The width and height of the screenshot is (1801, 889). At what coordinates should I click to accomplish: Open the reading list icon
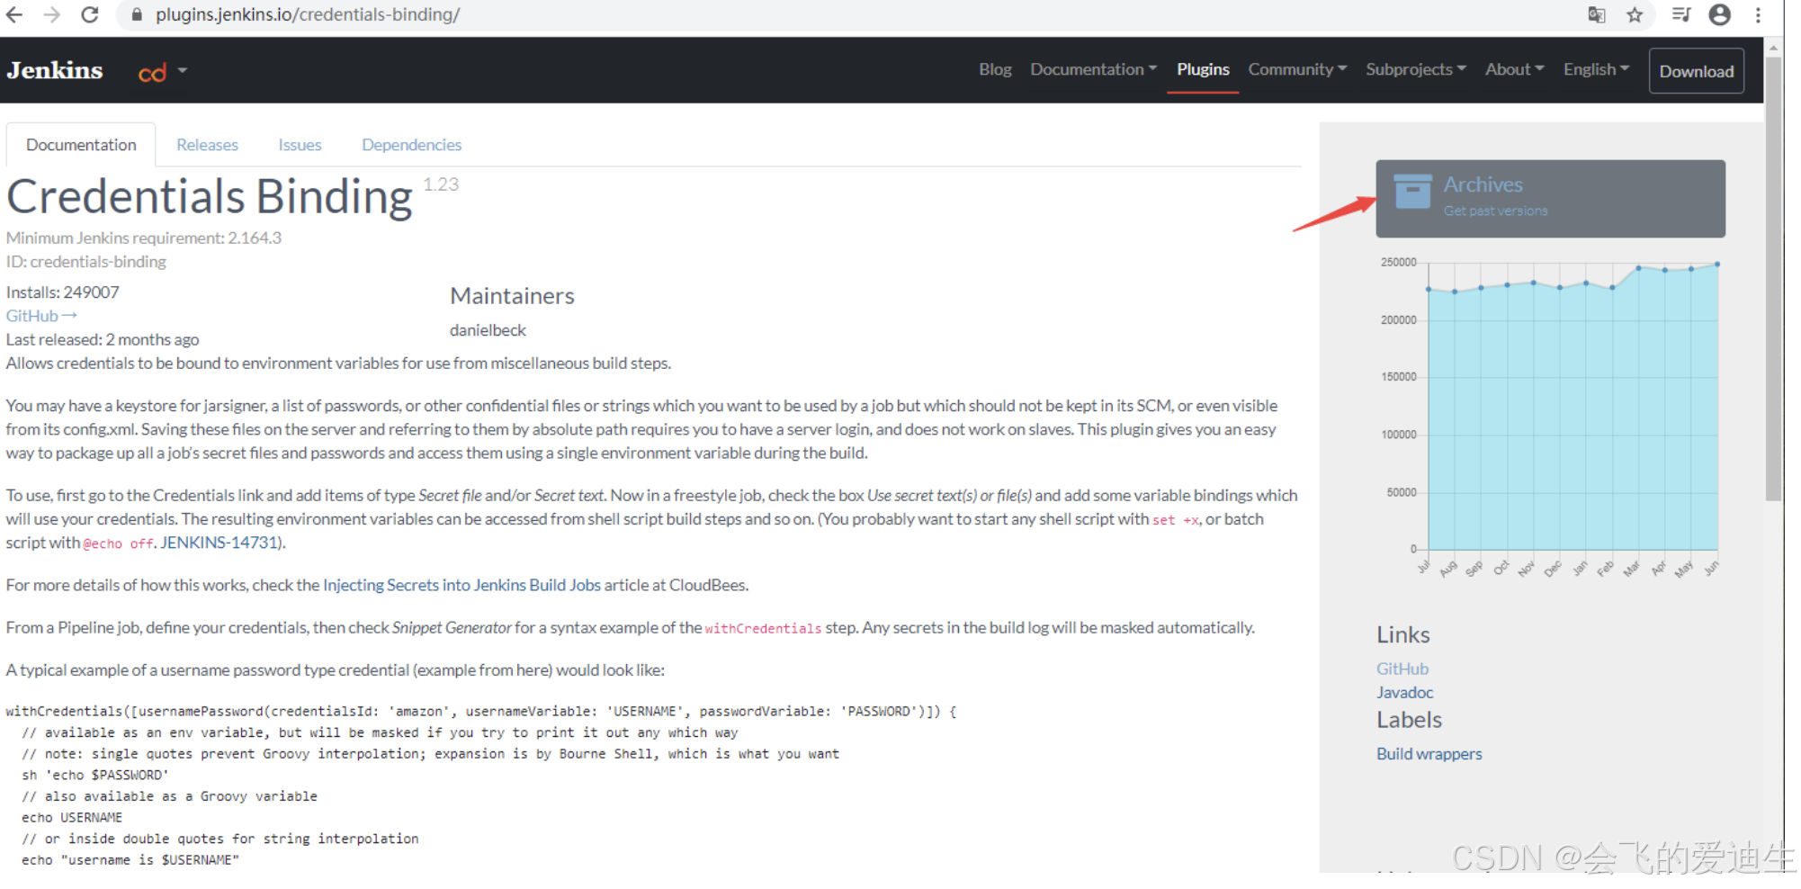pyautogui.click(x=1680, y=14)
